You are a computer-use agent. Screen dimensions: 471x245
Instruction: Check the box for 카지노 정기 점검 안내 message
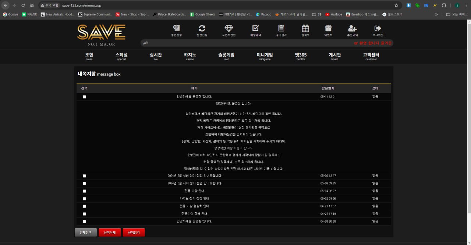[x=84, y=199]
